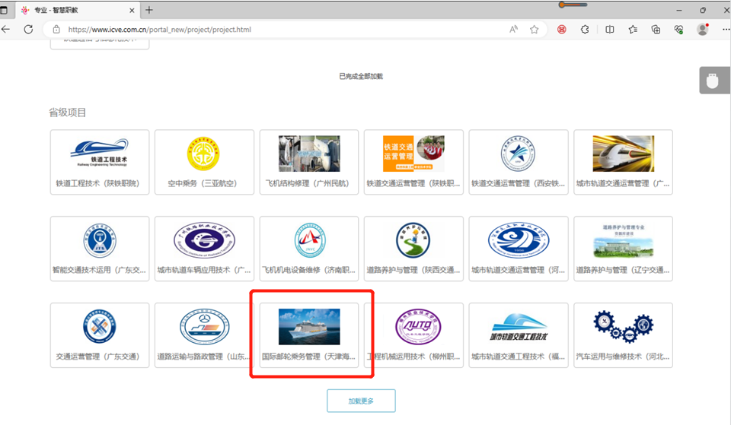Open a new tab with plus button
The image size is (731, 425).
[x=149, y=10]
